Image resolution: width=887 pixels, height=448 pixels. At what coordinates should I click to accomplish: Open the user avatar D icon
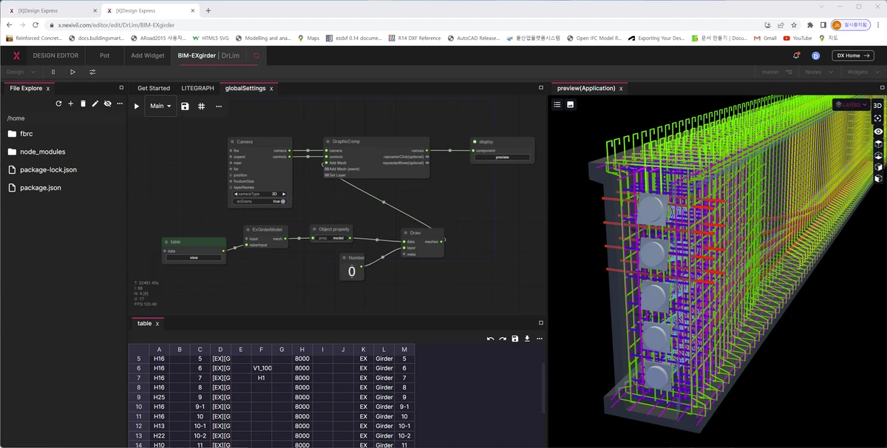pyautogui.click(x=816, y=55)
